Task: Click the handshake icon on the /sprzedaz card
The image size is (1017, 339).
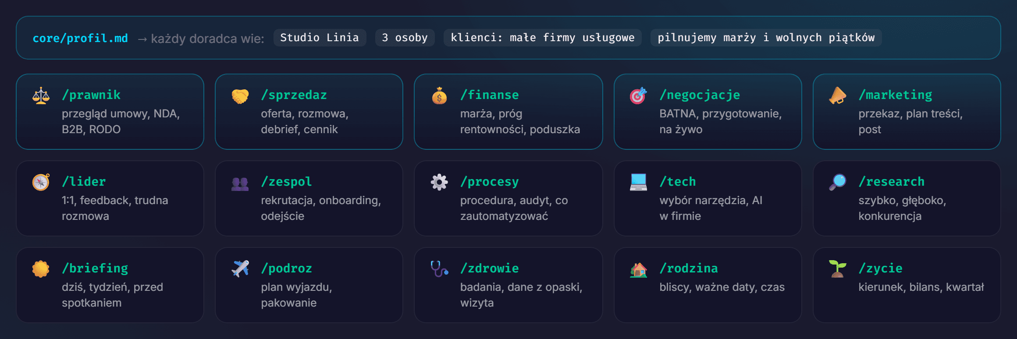Action: point(240,95)
